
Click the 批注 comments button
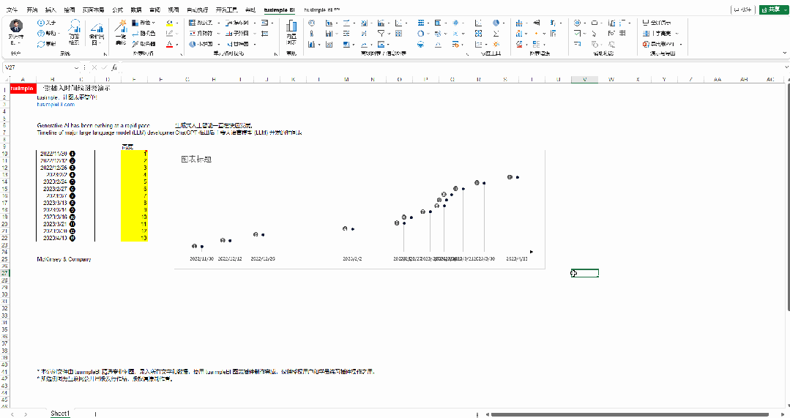pyautogui.click(x=743, y=9)
